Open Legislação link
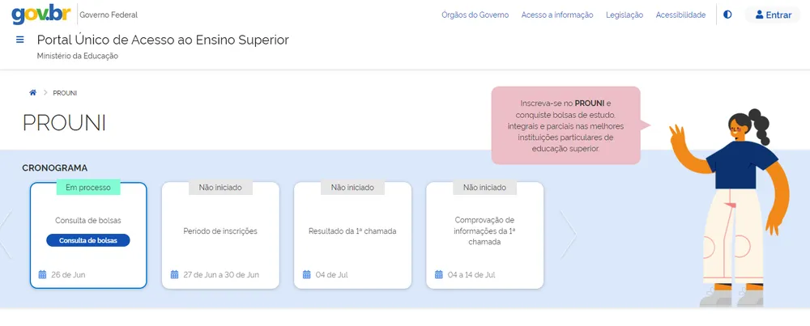 625,15
